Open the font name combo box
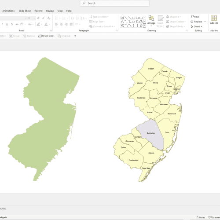This screenshot has width=220, height=220. pyautogui.click(x=13, y=18)
